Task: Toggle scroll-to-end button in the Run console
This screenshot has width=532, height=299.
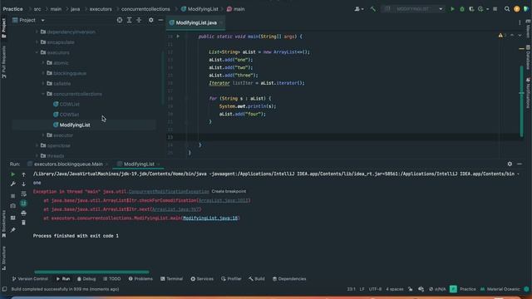Action: (x=24, y=203)
